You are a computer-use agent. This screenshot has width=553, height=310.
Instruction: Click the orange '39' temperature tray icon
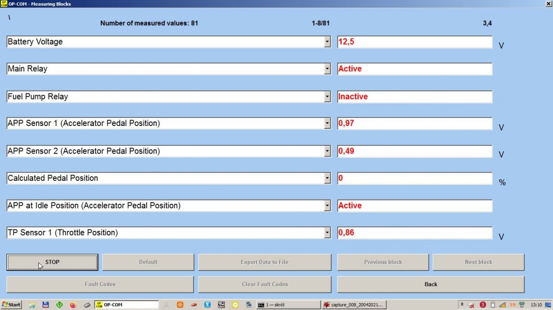click(512, 304)
